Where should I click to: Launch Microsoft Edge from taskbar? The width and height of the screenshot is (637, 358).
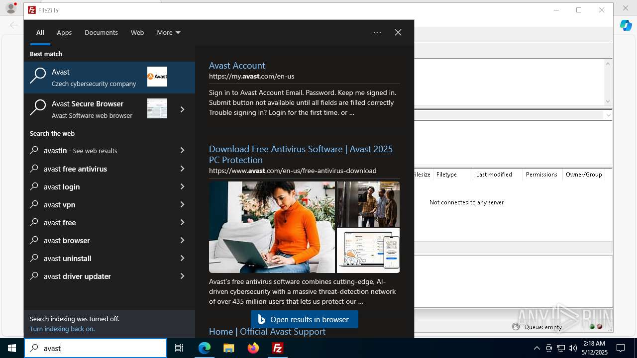click(205, 348)
